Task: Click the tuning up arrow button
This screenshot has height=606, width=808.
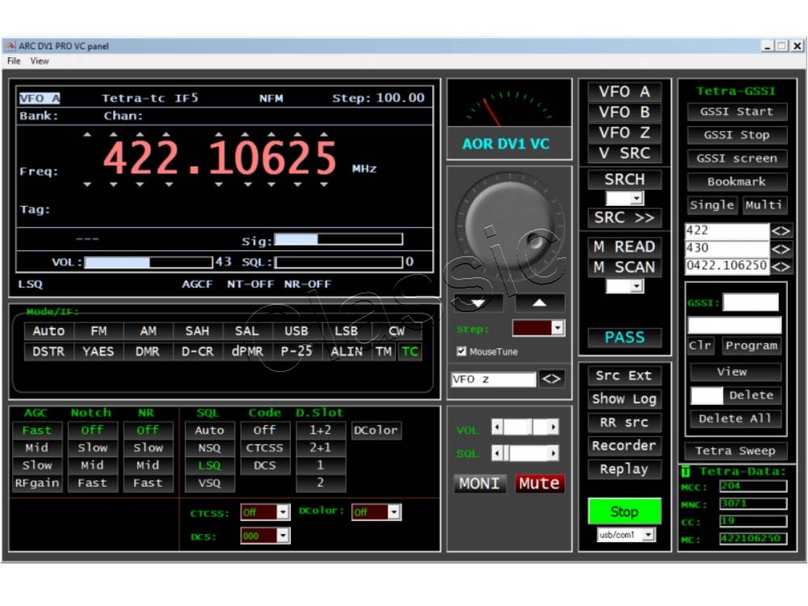Action: (x=540, y=303)
